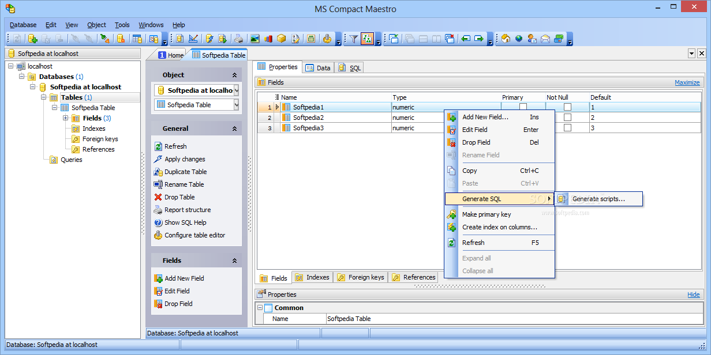Collapse the Object panel section
711x355 pixels.
pyautogui.click(x=234, y=75)
